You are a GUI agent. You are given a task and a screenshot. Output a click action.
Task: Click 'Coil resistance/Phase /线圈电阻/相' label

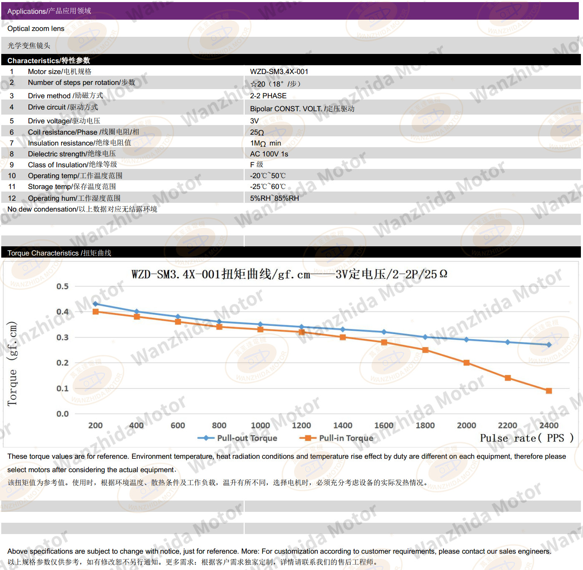click(84, 132)
